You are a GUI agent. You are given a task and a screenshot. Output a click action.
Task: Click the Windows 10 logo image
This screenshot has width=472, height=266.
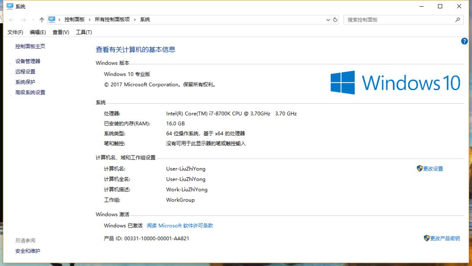tap(396, 83)
